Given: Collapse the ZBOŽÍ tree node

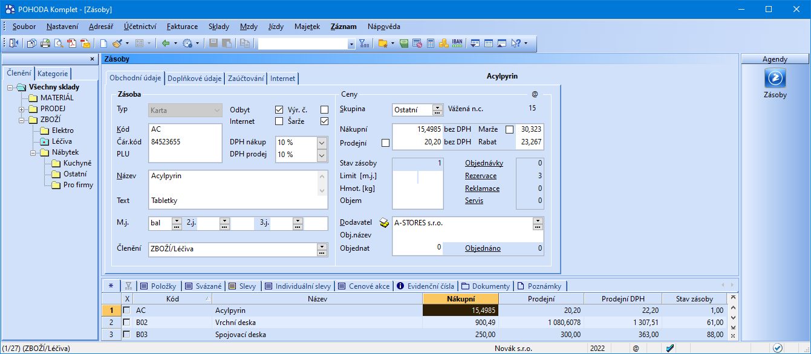Looking at the screenshot, I should [22, 120].
